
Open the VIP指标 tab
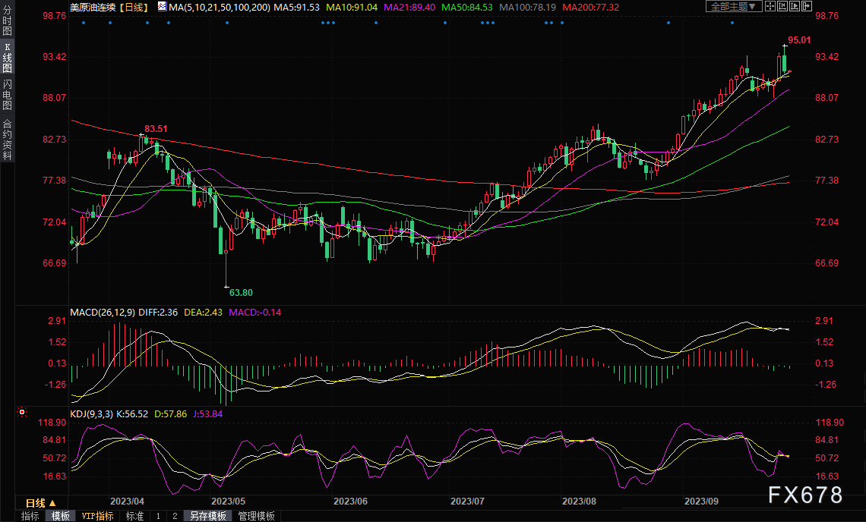pos(98,516)
